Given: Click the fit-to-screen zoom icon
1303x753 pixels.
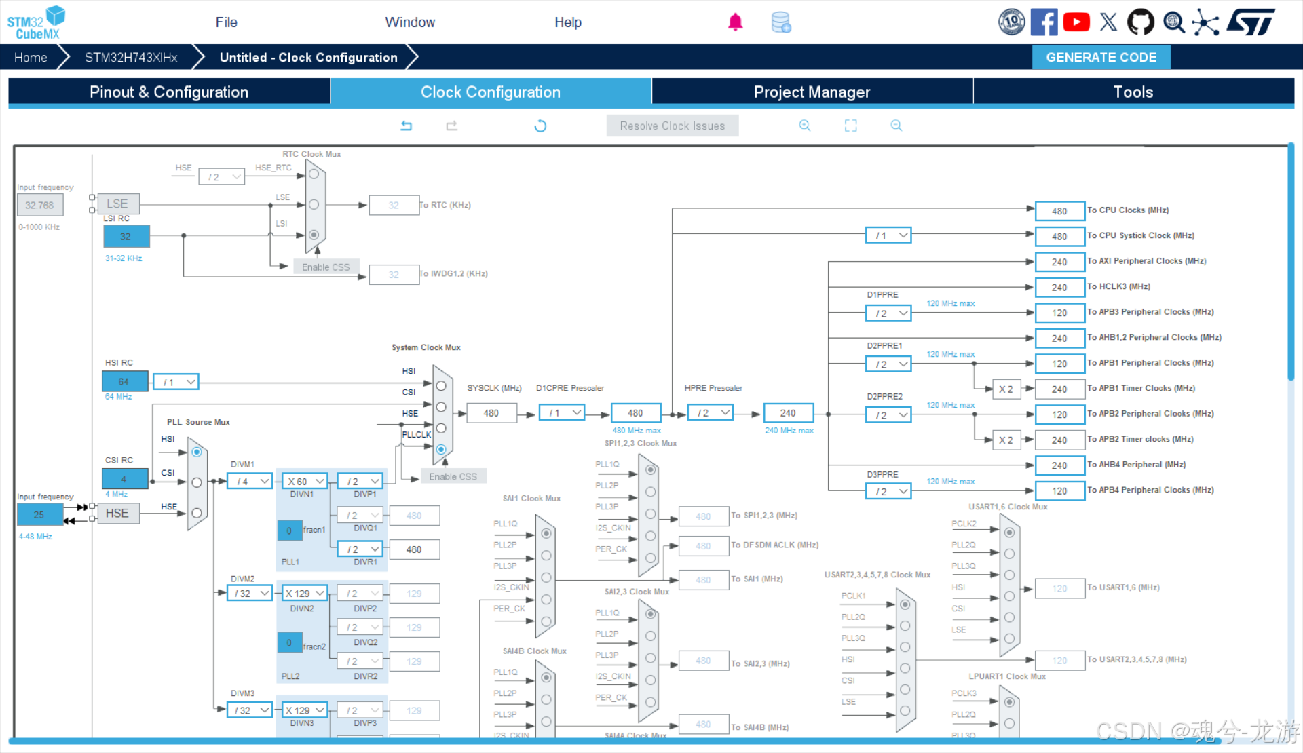Looking at the screenshot, I should coord(850,125).
